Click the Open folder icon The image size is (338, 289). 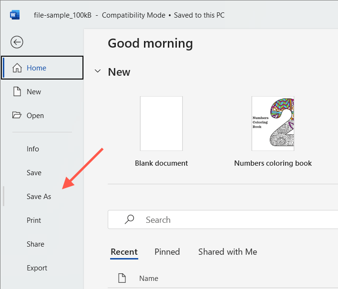(x=17, y=116)
